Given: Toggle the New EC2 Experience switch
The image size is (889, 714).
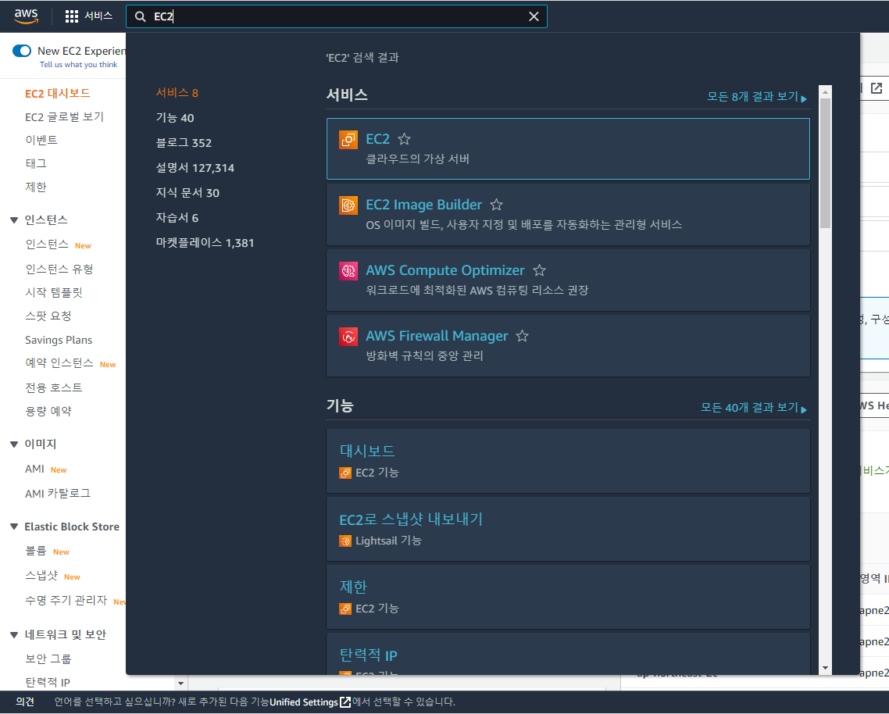Looking at the screenshot, I should click(x=22, y=51).
